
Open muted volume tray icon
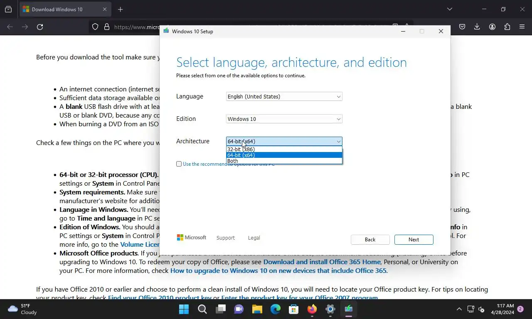(x=481, y=309)
